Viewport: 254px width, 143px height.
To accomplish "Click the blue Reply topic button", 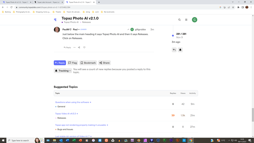I will (x=60, y=63).
